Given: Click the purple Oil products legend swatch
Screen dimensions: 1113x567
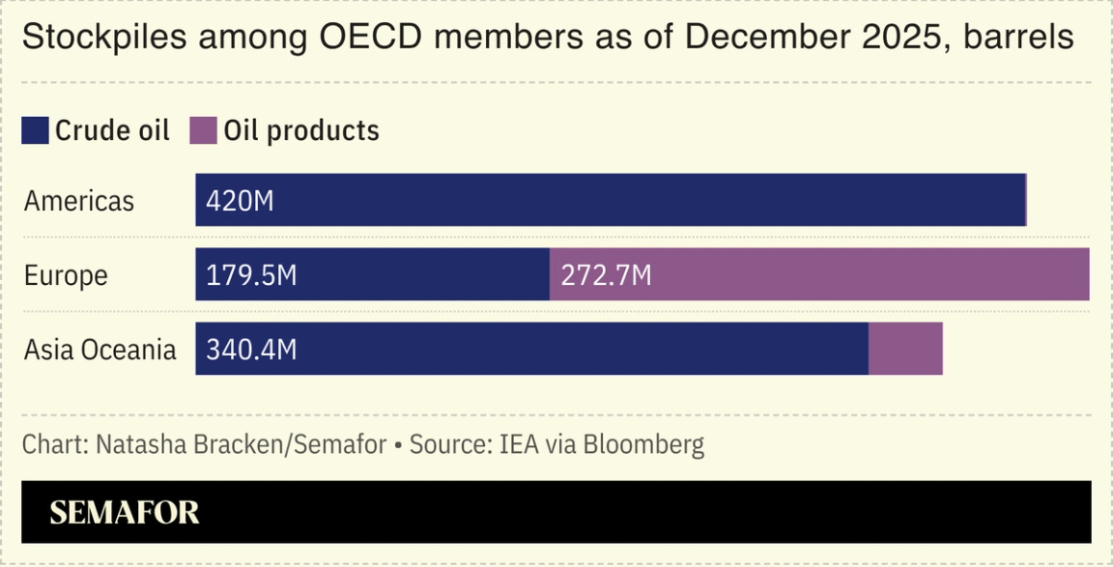Looking at the screenshot, I should (x=203, y=130).
